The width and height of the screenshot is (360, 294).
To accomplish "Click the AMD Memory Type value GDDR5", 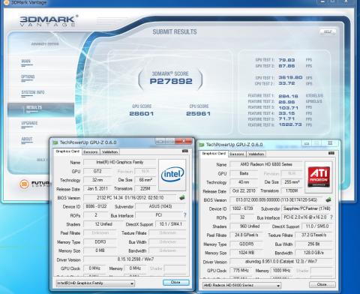I will point(246,244).
